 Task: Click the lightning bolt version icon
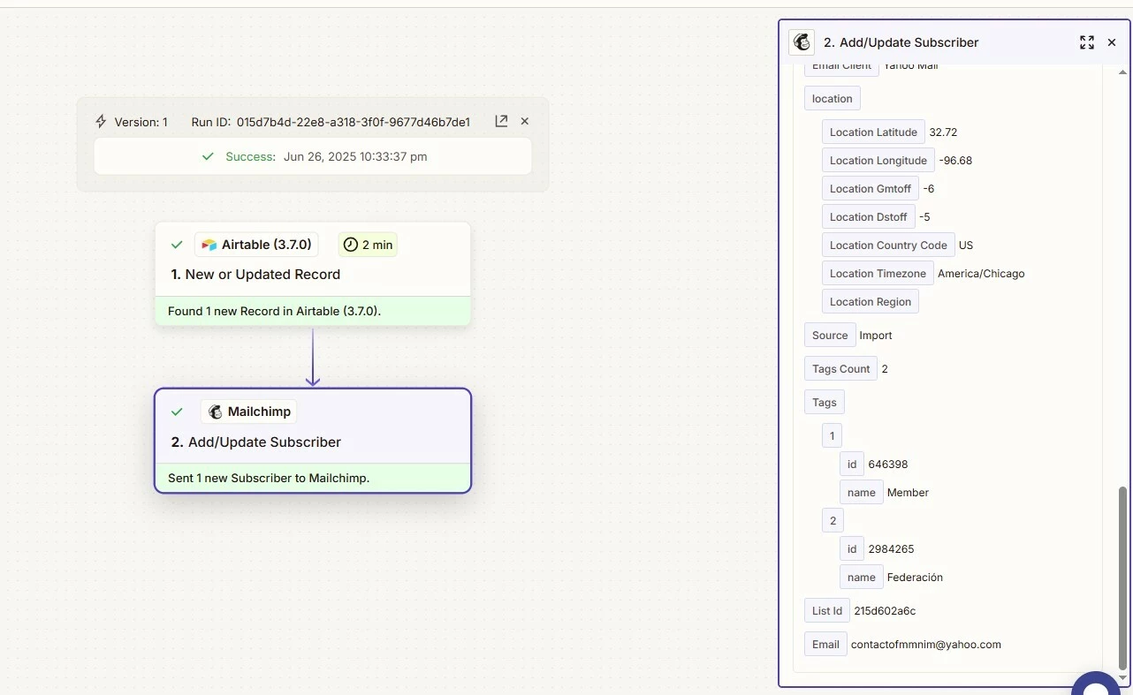coord(101,122)
